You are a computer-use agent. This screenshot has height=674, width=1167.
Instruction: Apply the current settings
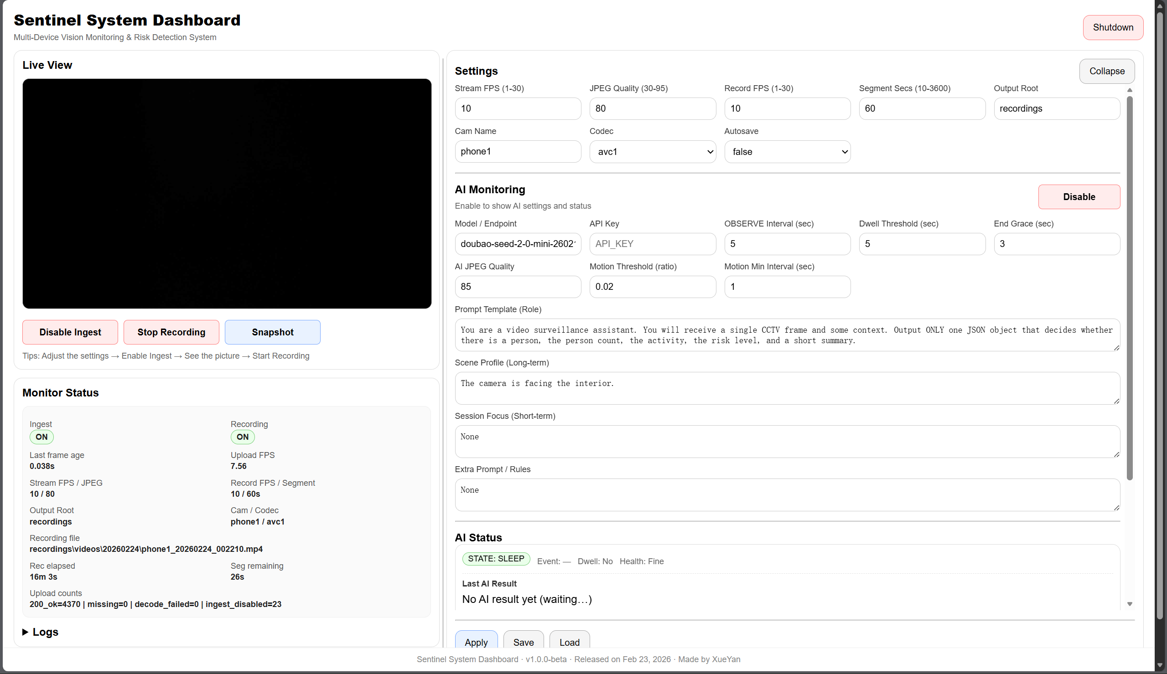pyautogui.click(x=477, y=642)
